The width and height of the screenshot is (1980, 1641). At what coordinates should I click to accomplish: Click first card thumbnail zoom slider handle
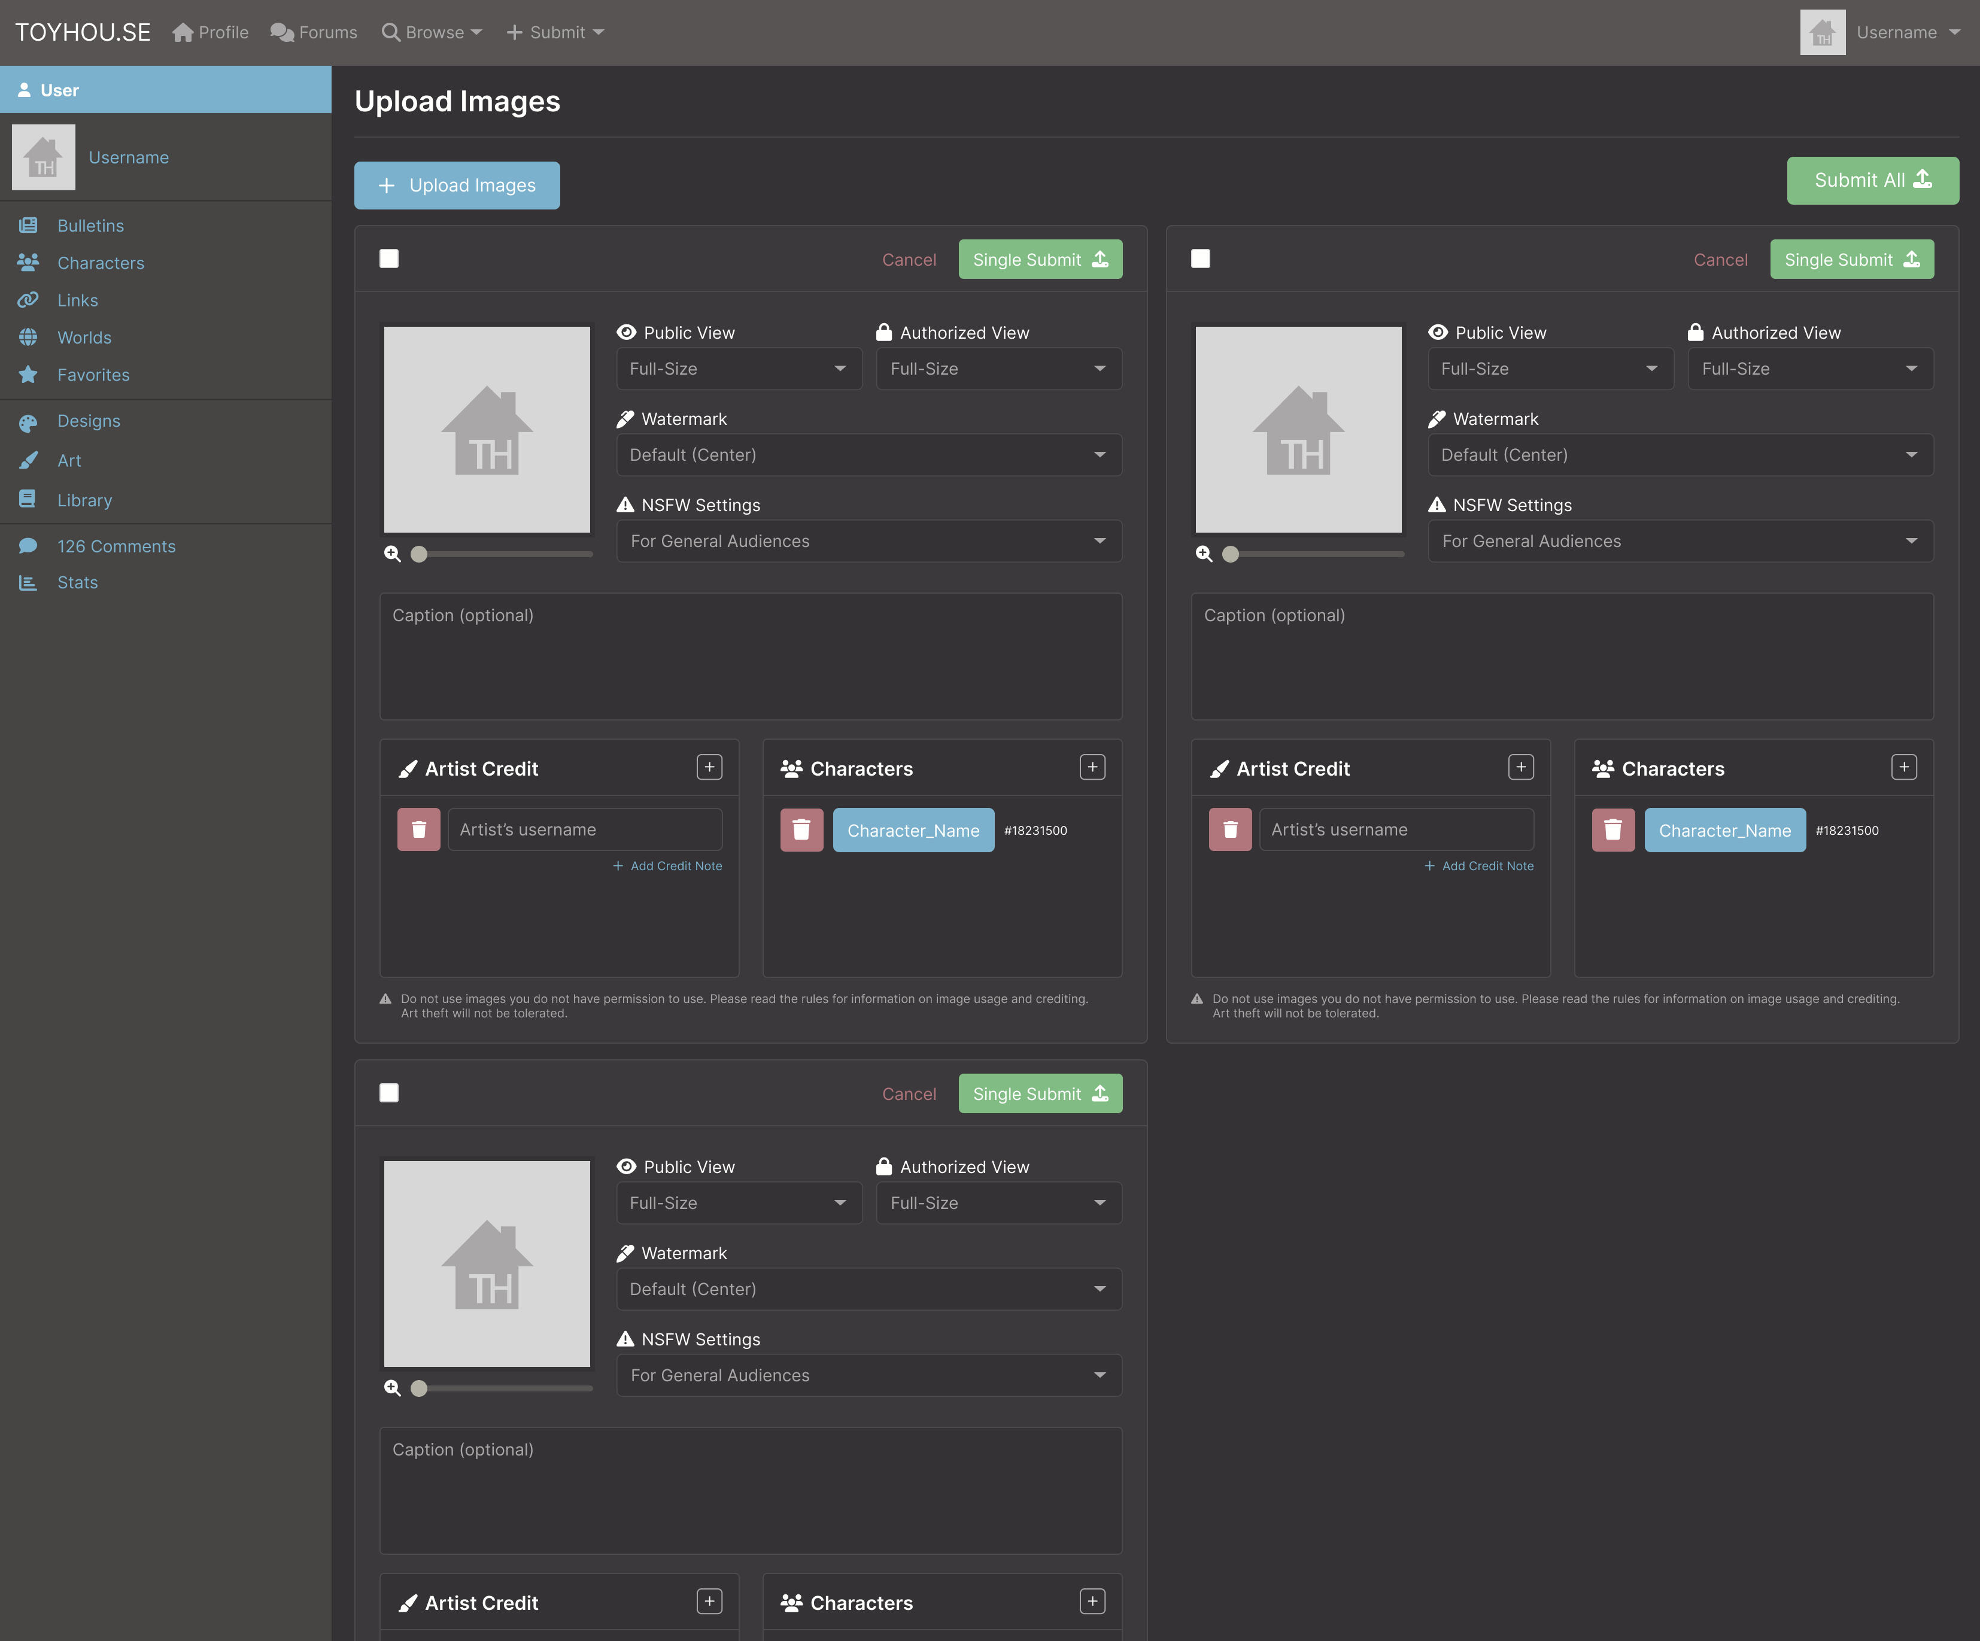(420, 554)
